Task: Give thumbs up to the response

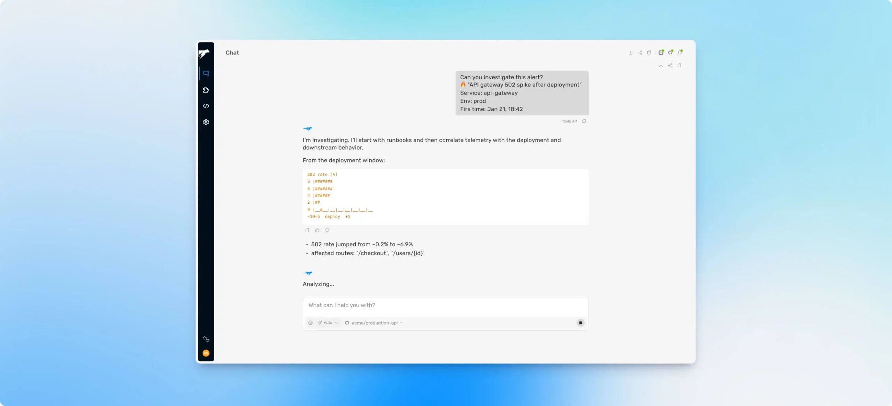Action: click(317, 230)
